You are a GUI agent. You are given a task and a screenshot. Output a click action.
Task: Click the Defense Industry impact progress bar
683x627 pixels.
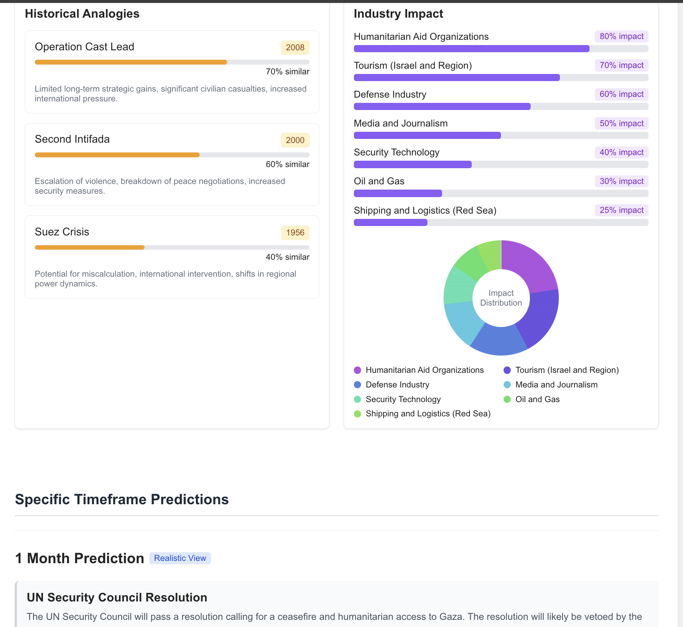(x=501, y=107)
